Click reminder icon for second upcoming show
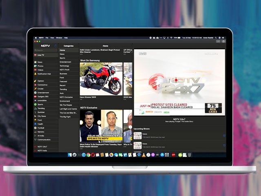261x196 pixels. coord(224,145)
